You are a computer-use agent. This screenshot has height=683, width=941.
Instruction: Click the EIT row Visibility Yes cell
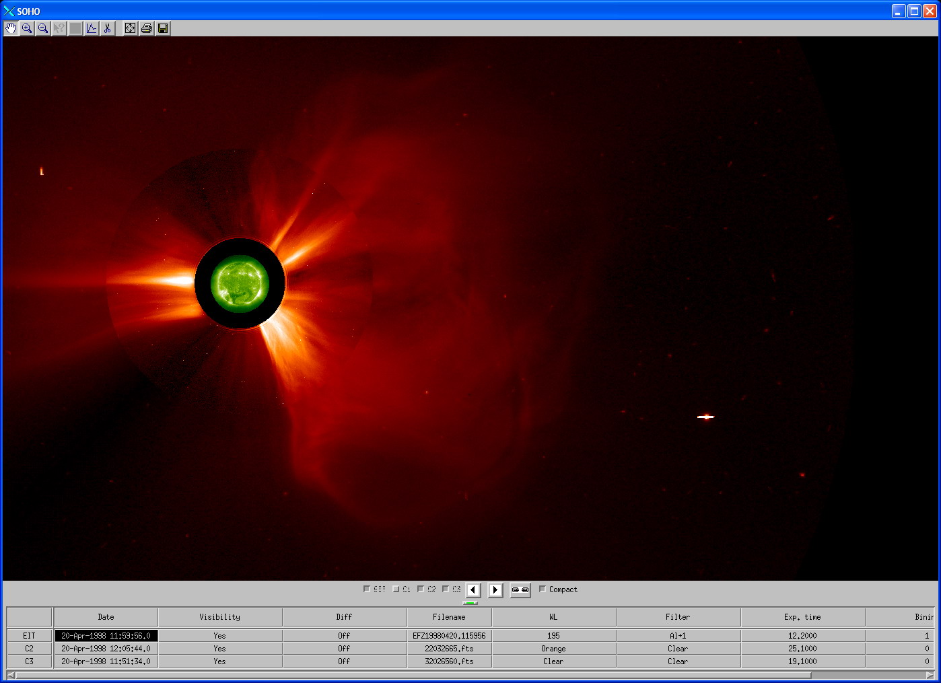[220, 635]
